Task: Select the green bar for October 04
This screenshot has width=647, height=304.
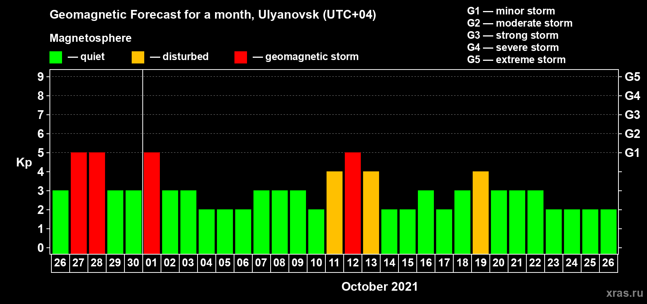Action: coord(207,231)
